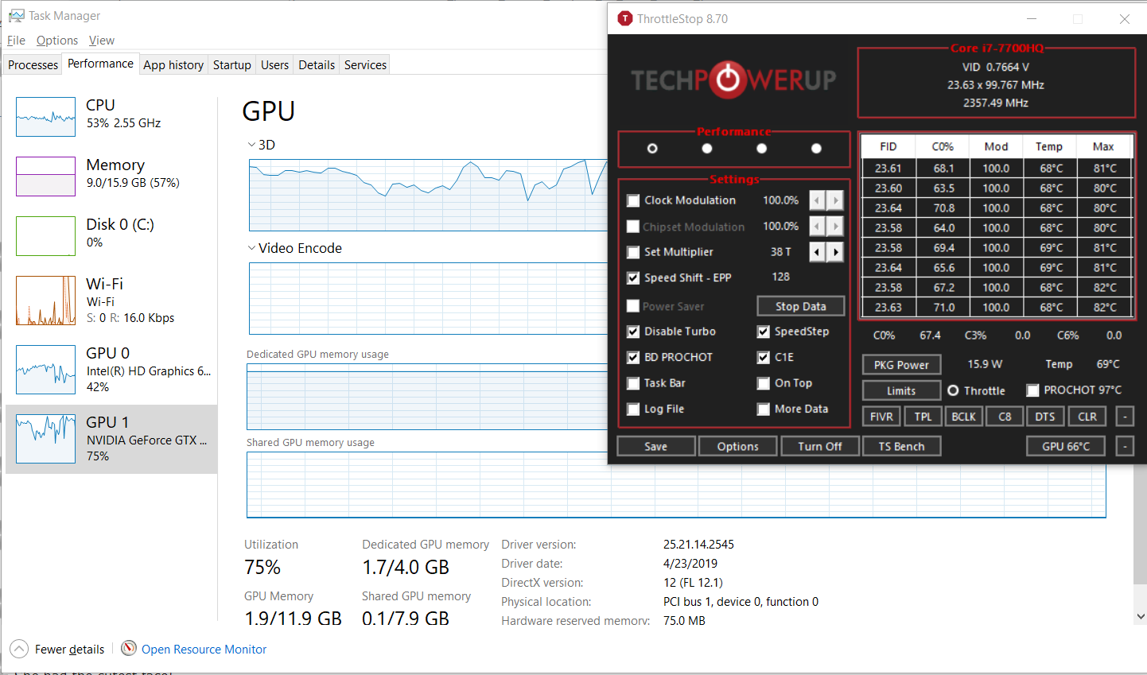The height and width of the screenshot is (675, 1147).
Task: Select GPU 1 NVIDIA GeForce GTX
Action: click(x=111, y=439)
